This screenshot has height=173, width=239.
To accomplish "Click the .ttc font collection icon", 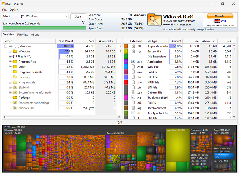I will point(133,98).
